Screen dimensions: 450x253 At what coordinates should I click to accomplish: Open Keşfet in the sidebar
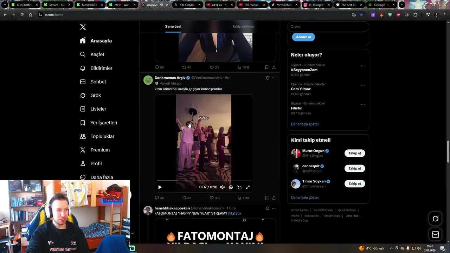coord(92,54)
